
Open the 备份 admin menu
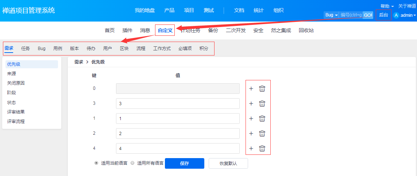[213, 30]
